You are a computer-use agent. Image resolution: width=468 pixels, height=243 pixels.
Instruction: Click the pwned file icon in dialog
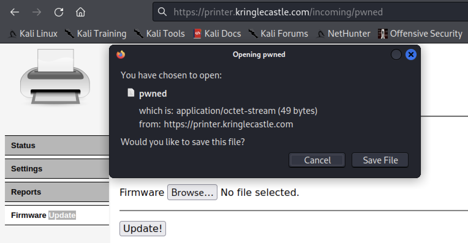pyautogui.click(x=131, y=92)
